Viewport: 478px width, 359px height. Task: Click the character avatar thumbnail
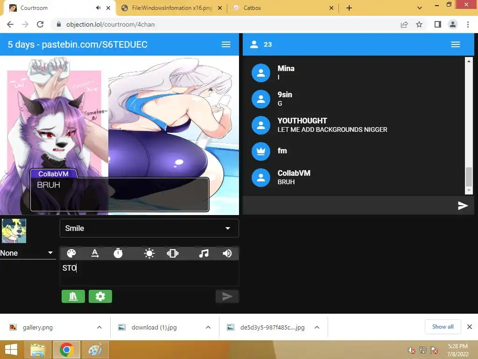point(14,231)
